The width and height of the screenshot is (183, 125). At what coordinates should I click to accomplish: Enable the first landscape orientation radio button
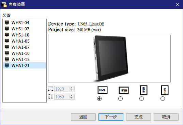[x=99, y=99]
